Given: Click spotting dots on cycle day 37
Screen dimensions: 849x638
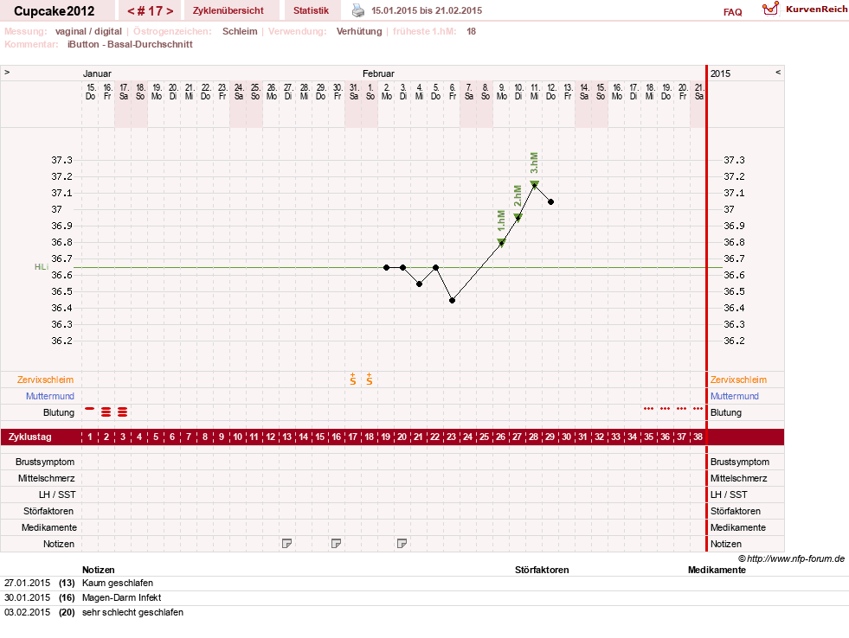Looking at the screenshot, I should click(x=682, y=409).
